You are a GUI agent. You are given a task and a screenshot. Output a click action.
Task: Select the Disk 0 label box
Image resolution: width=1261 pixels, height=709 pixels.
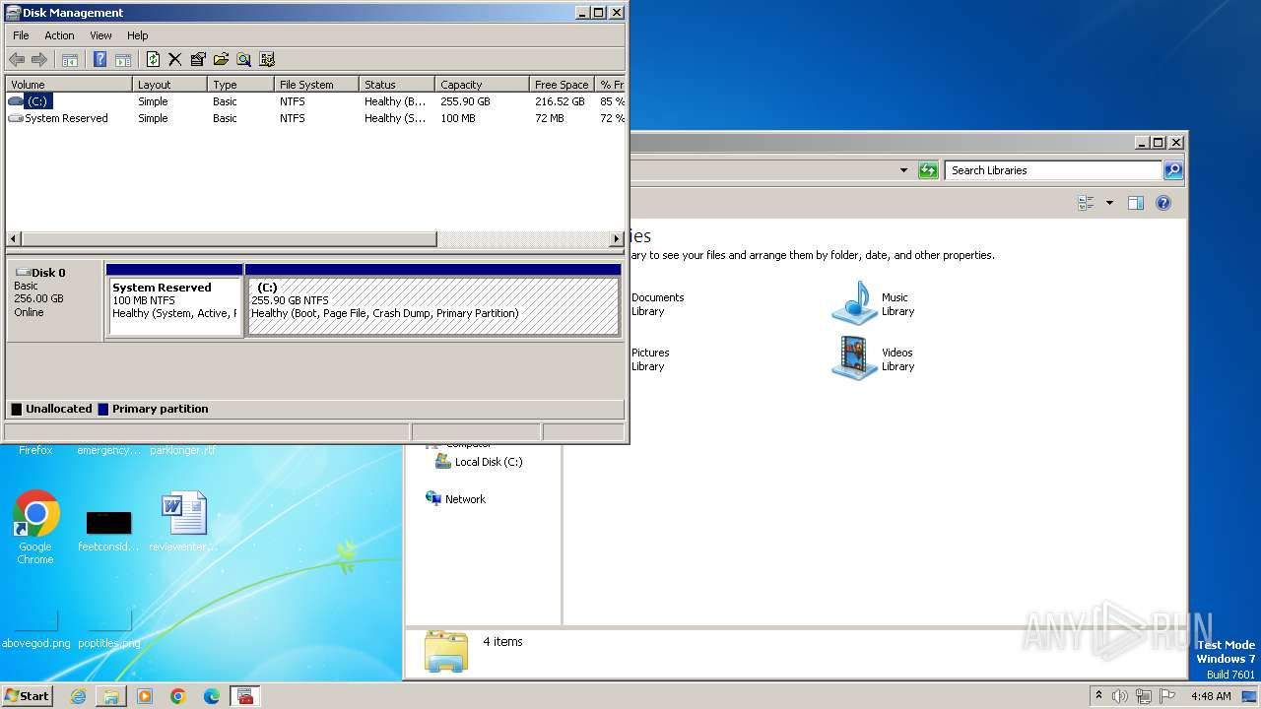tap(54, 300)
